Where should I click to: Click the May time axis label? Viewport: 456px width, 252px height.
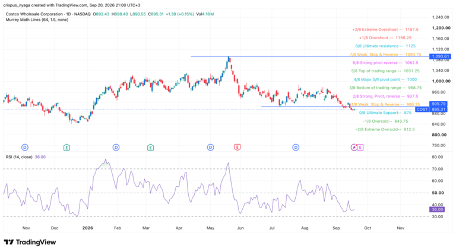(x=211, y=228)
